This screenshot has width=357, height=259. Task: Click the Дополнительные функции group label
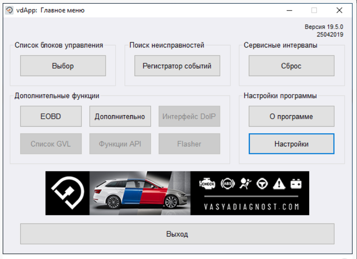[x=57, y=96]
